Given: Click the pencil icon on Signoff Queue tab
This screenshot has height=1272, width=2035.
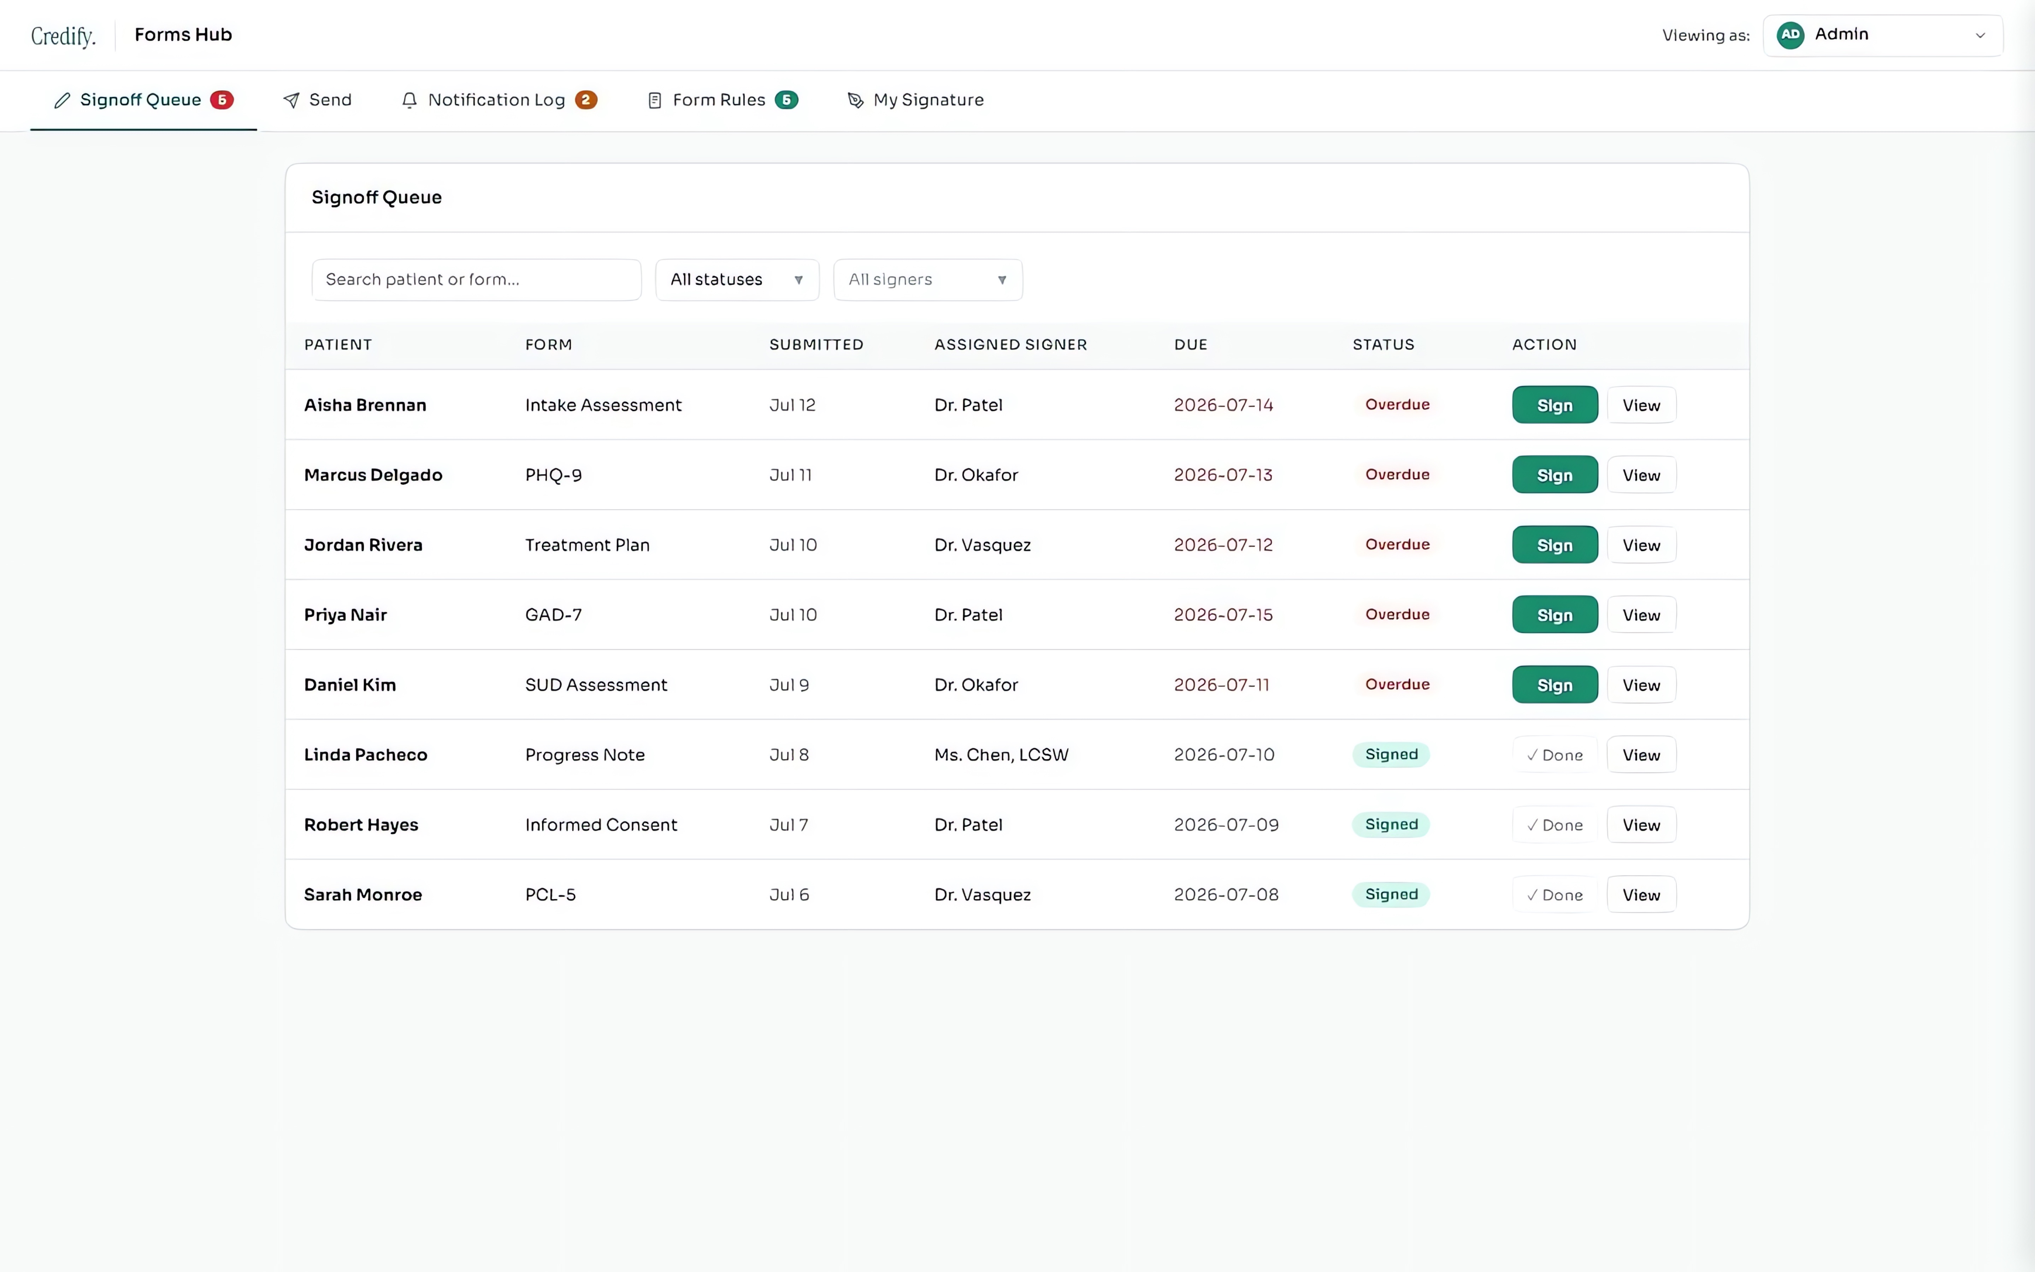Looking at the screenshot, I should click(x=62, y=100).
